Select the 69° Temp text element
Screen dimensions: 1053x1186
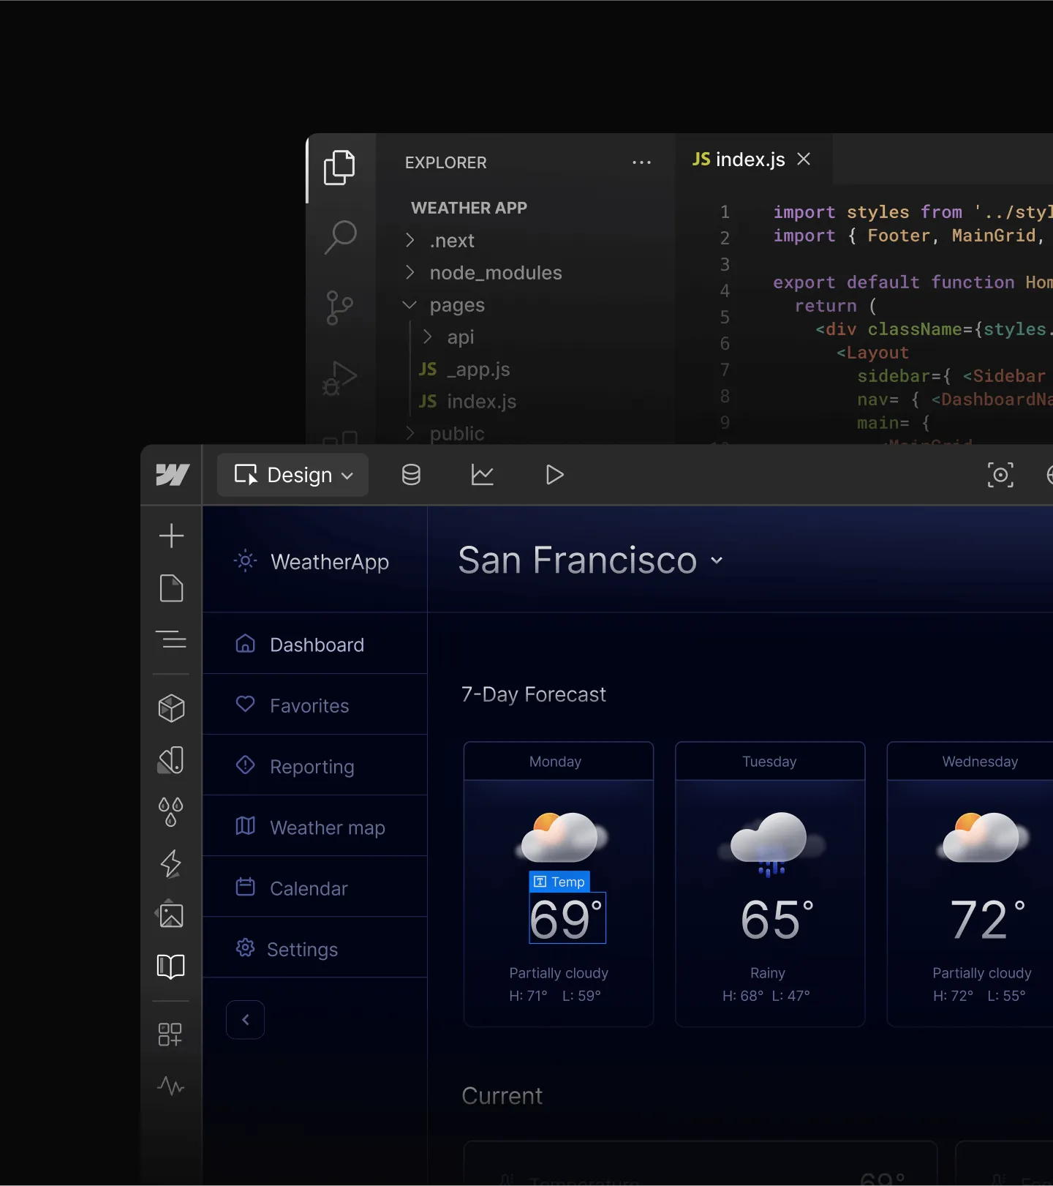567,918
